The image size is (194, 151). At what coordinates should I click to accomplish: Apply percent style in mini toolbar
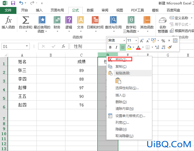[163, 41]
